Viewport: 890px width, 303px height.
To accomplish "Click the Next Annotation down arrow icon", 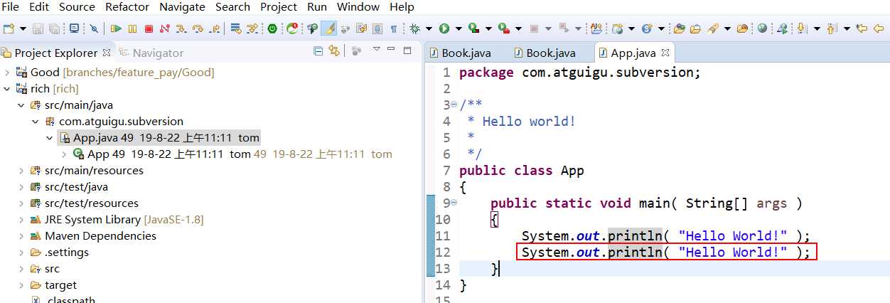I will [801, 28].
